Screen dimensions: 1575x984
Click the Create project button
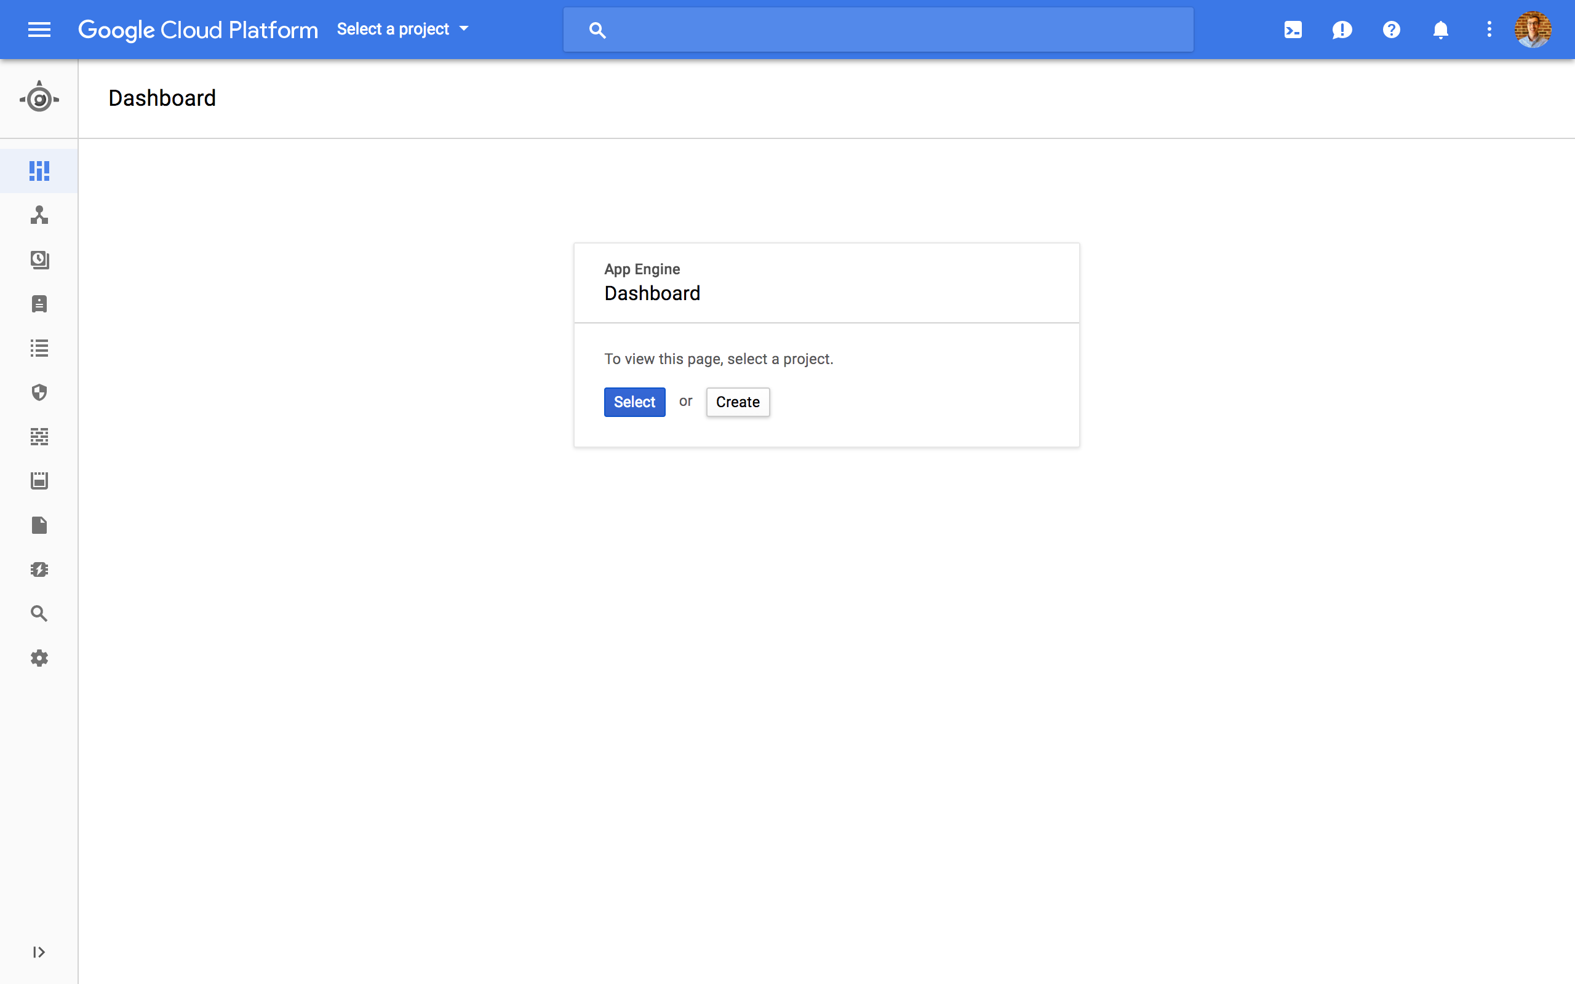[738, 402]
